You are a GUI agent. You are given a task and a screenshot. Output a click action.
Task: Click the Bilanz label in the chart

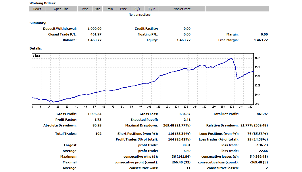pos(36,56)
